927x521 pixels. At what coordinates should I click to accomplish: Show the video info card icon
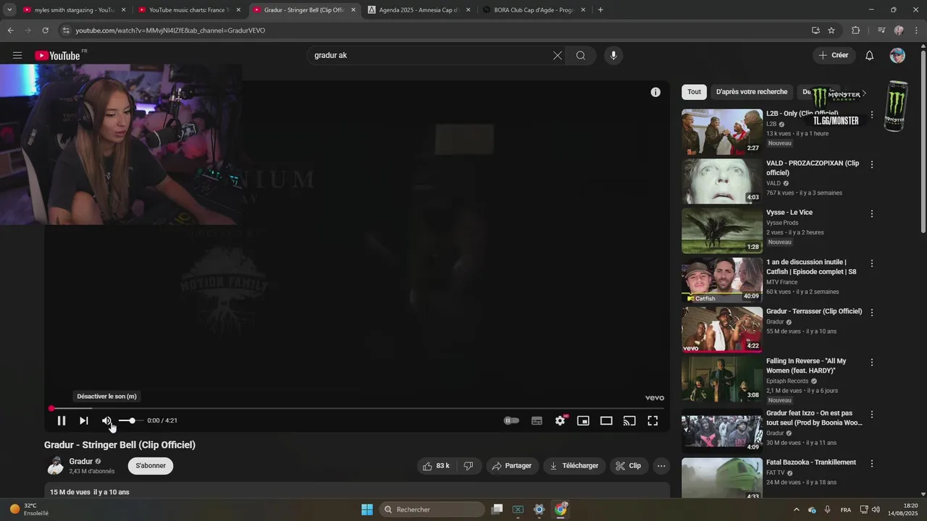click(655, 92)
